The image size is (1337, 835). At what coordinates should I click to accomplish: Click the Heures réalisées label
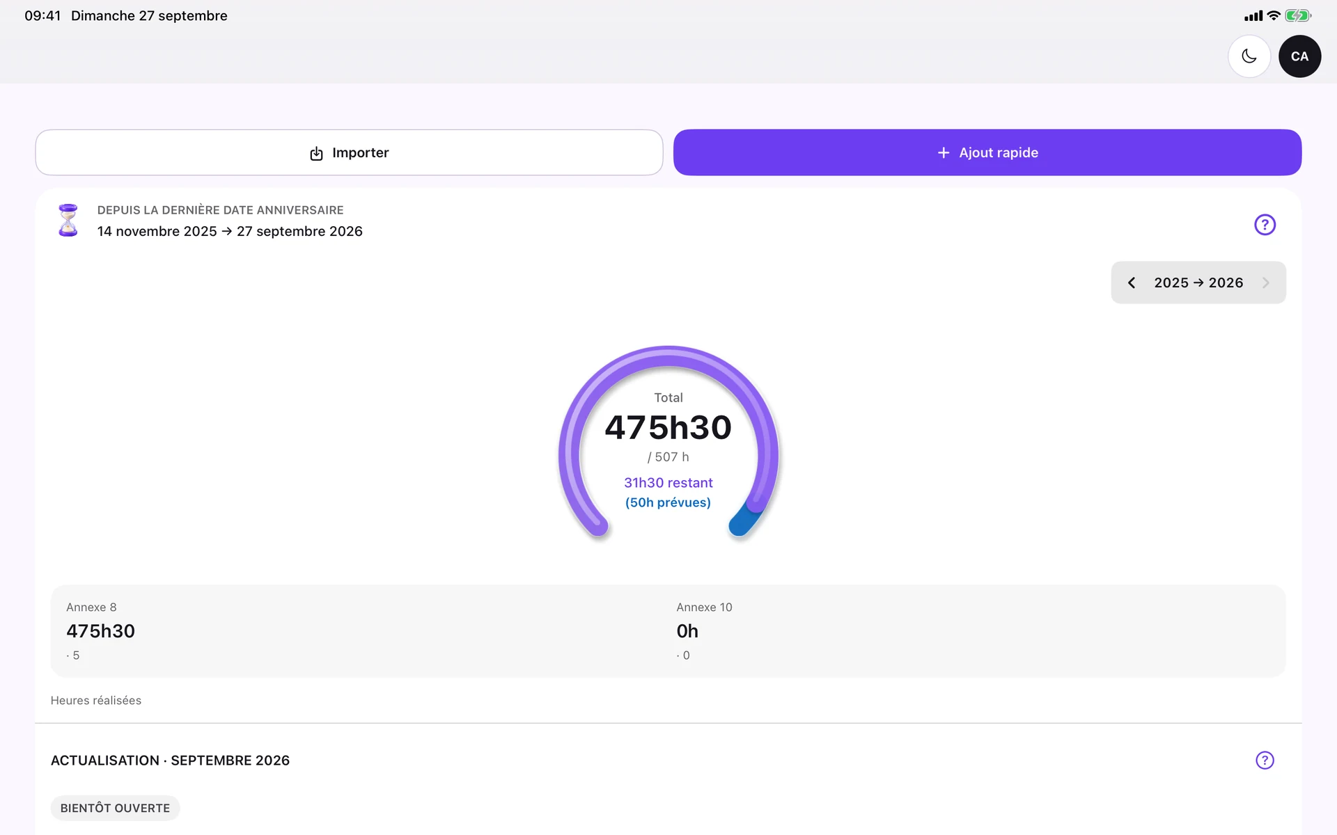point(96,701)
